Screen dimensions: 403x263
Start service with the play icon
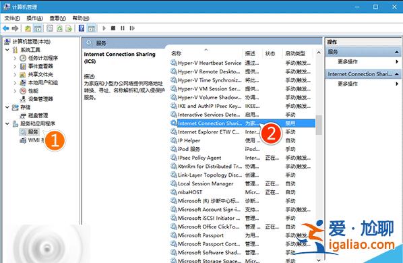pyautogui.click(x=104, y=28)
